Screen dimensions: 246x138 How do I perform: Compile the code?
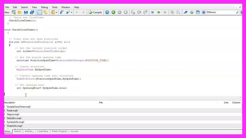[95, 12]
